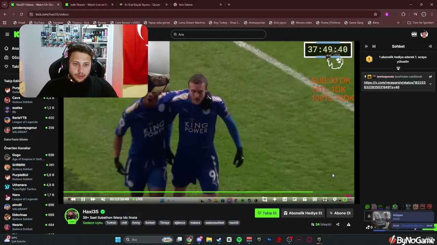Image resolution: width=437 pixels, height=245 pixels.
Task: Select the Turkish tag
Action: coord(111,223)
